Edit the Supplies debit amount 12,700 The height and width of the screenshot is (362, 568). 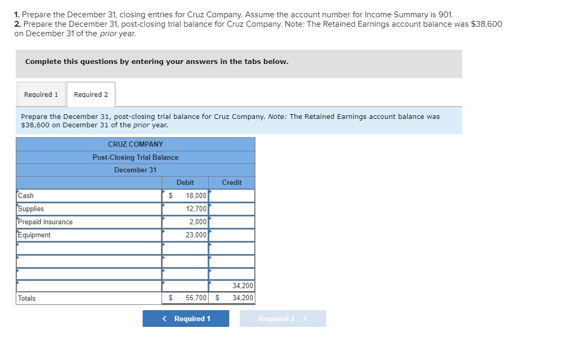186,209
